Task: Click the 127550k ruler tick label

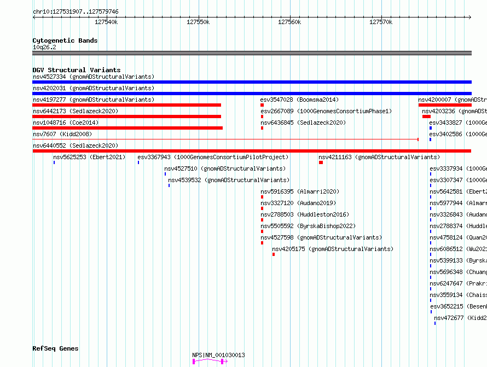Action: [x=198, y=22]
